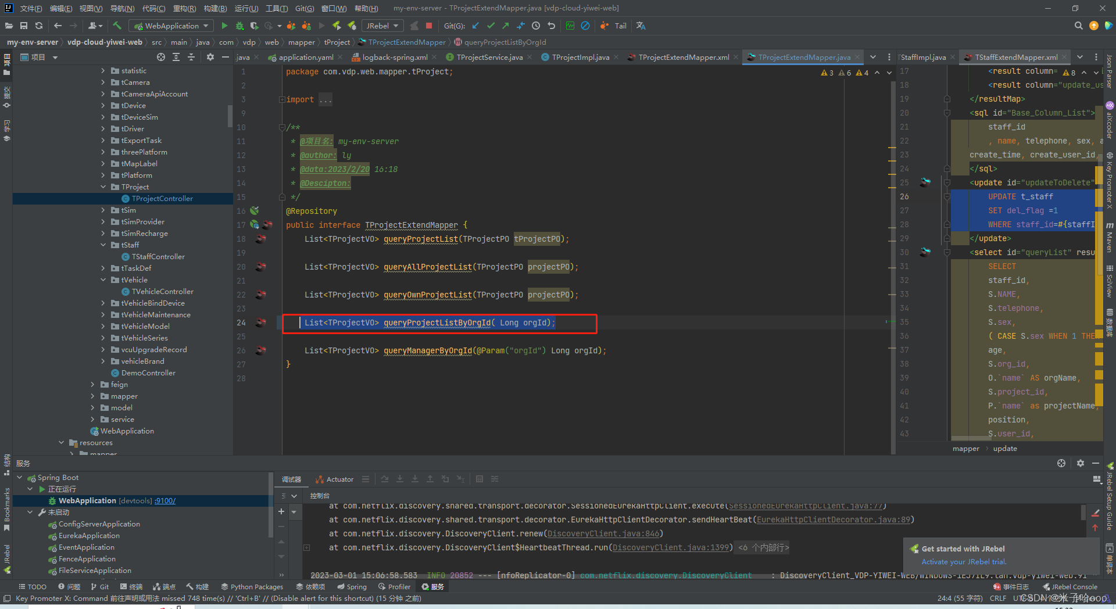The image size is (1116, 609).
Task: Start debugging with the Debug bug icon
Action: point(239,26)
